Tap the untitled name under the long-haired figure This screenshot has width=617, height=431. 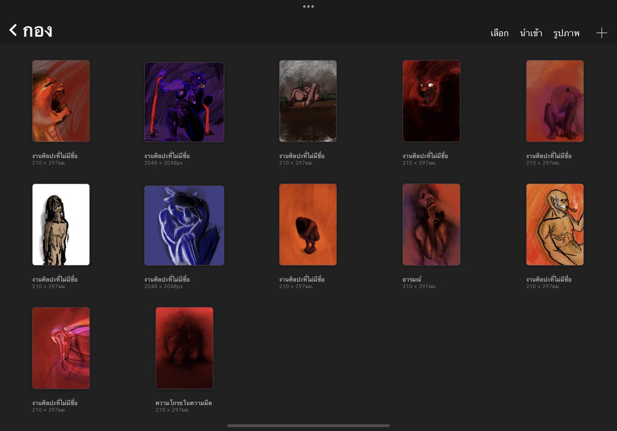[55, 279]
